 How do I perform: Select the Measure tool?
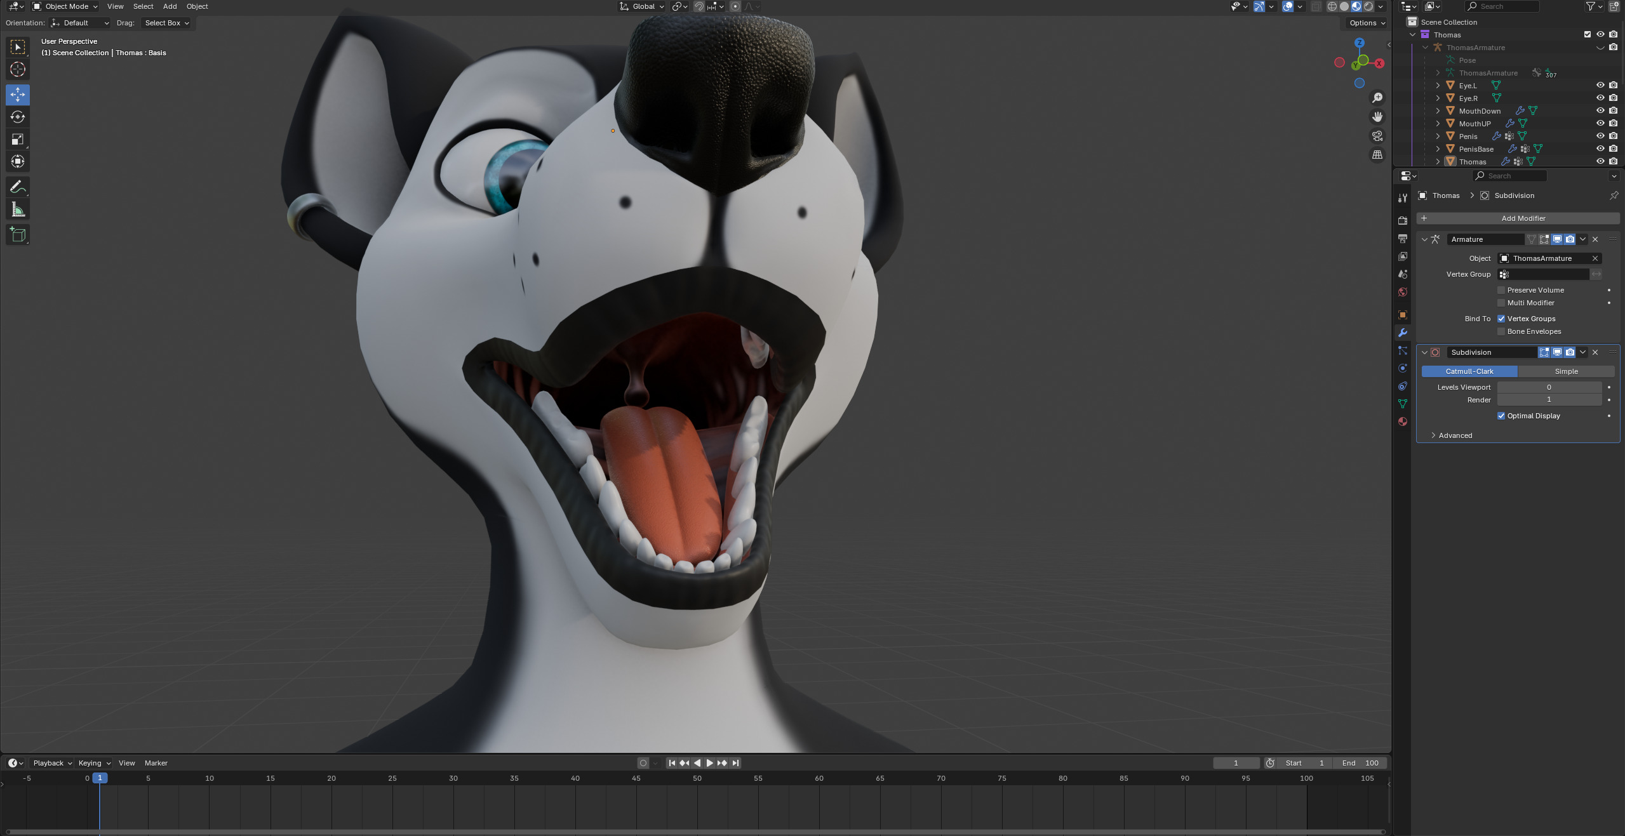pos(18,209)
